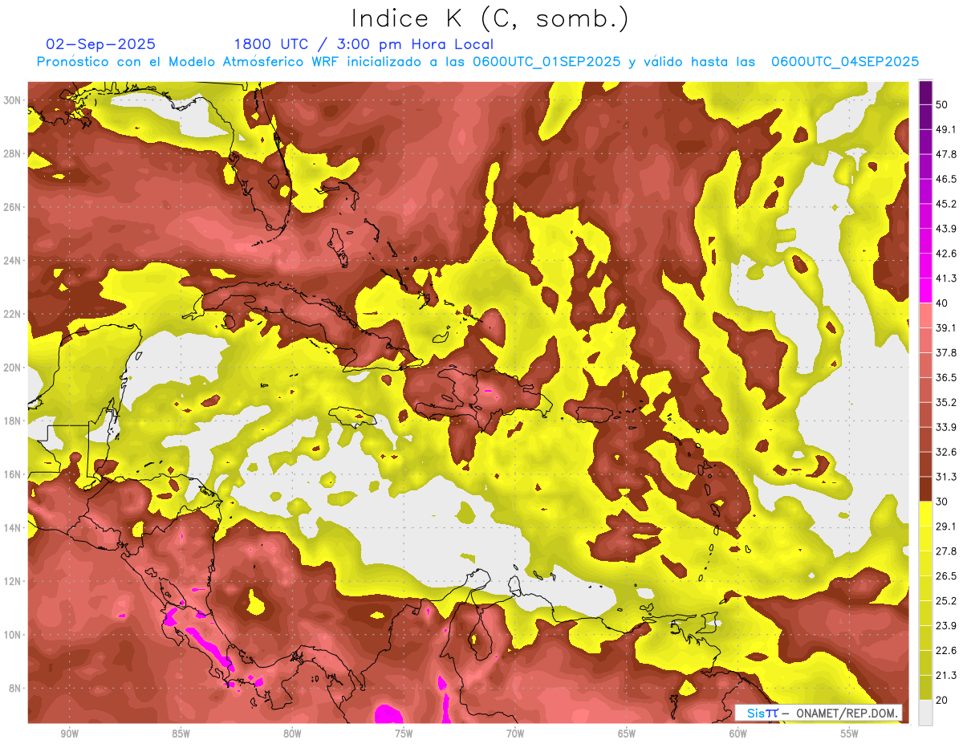Click the bright magenta colorbar segment above 40

pyautogui.click(x=925, y=291)
